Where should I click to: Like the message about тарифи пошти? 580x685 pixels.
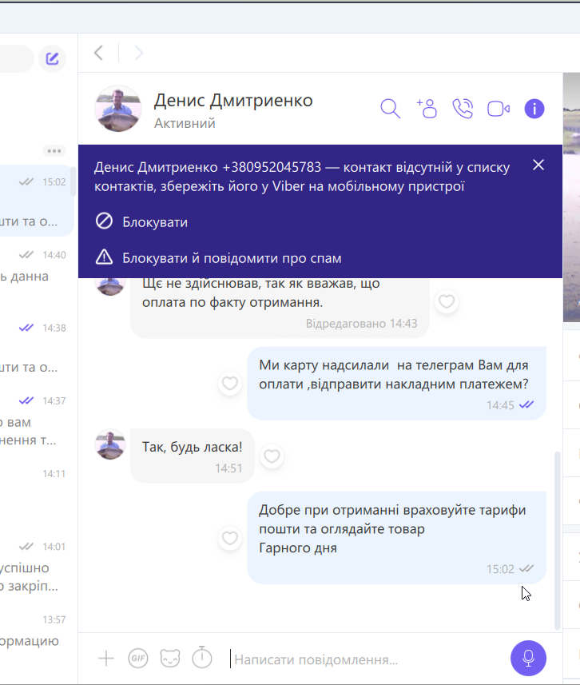tap(230, 538)
